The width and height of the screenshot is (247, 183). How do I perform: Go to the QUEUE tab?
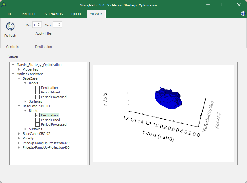pyautogui.click(x=77, y=14)
